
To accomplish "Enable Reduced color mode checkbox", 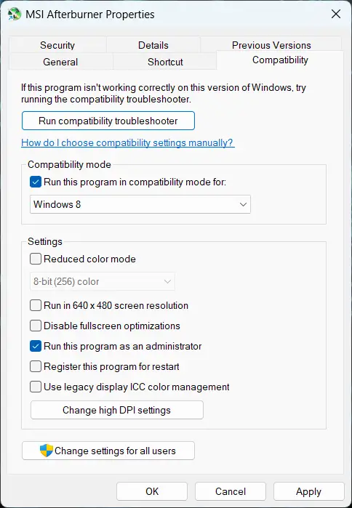I will pos(36,259).
